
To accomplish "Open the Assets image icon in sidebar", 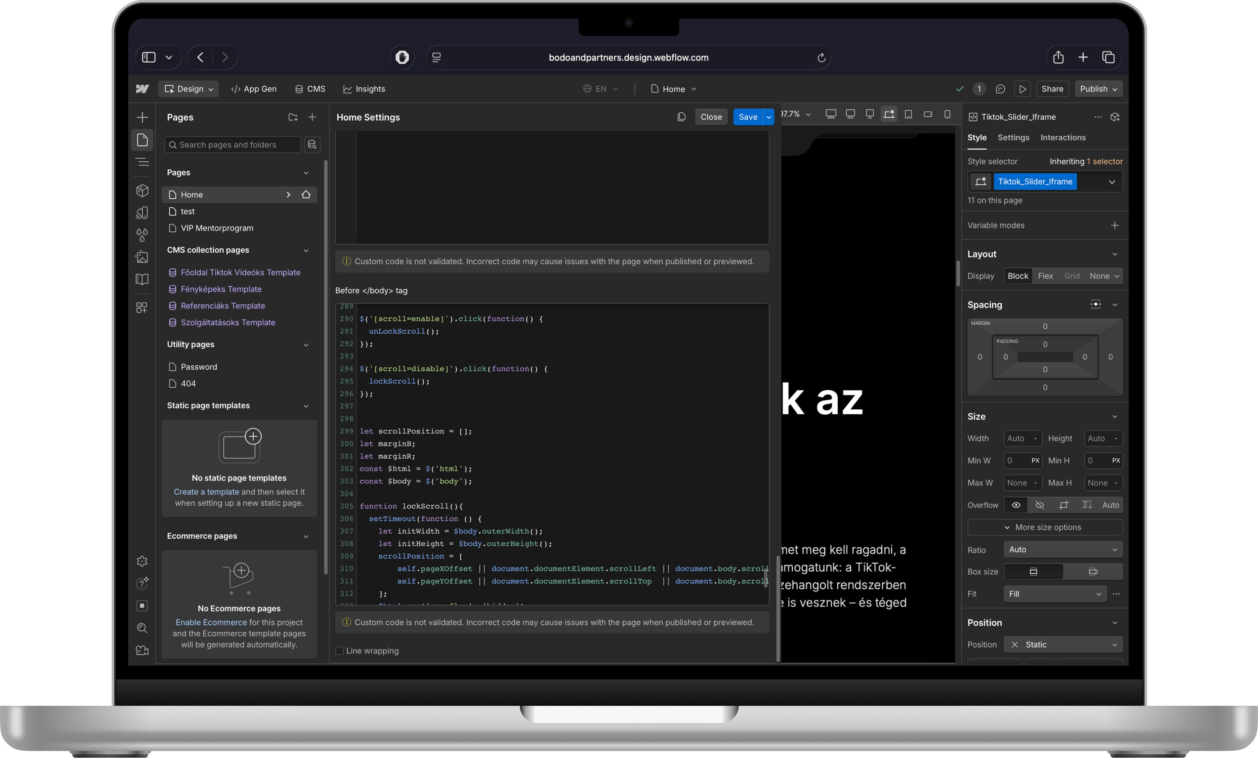I will [x=142, y=257].
